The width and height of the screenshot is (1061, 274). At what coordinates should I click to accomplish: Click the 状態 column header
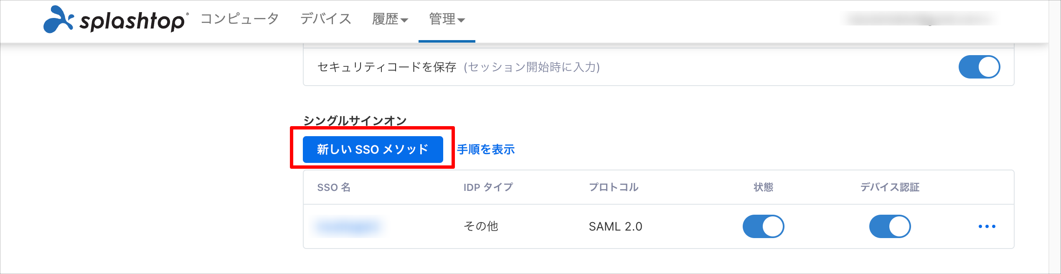point(763,187)
